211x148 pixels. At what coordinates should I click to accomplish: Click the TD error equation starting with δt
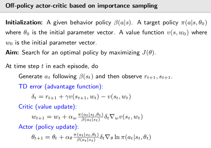pyautogui.click(x=81, y=97)
